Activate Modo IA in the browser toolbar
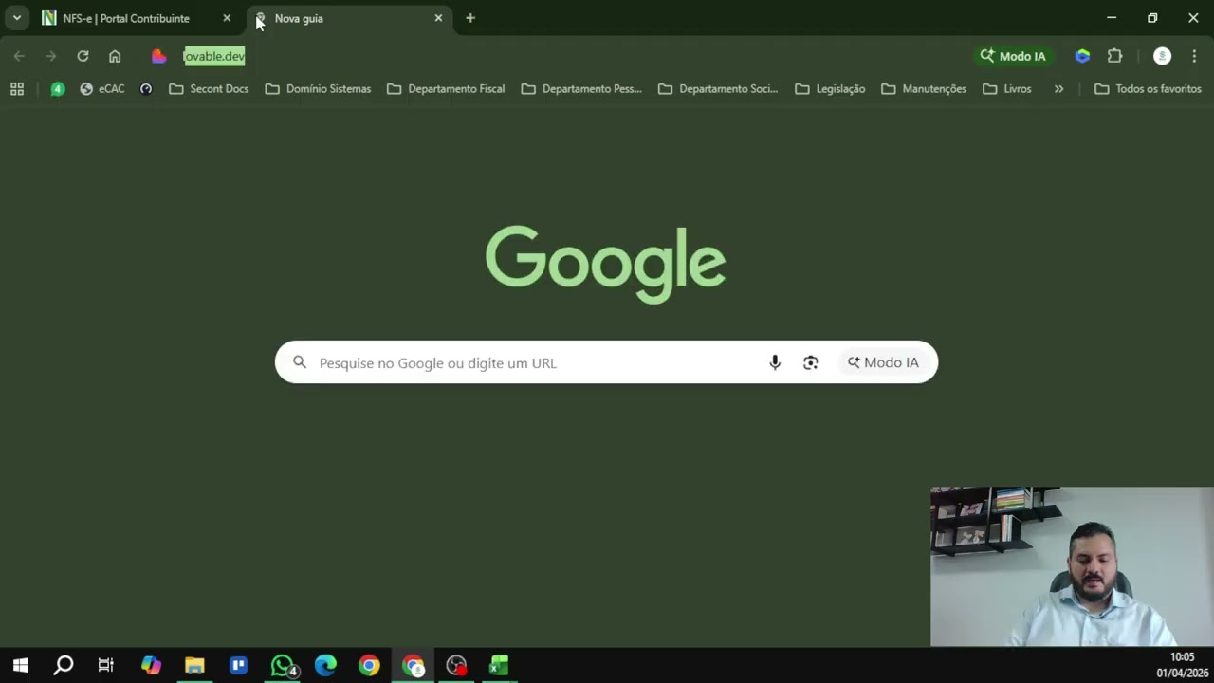Viewport: 1214px width, 683px height. (x=1013, y=56)
